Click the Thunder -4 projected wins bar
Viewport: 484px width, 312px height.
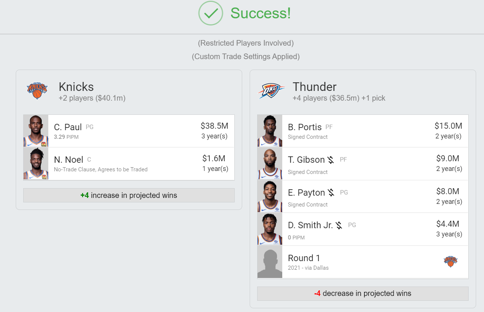coord(363,293)
